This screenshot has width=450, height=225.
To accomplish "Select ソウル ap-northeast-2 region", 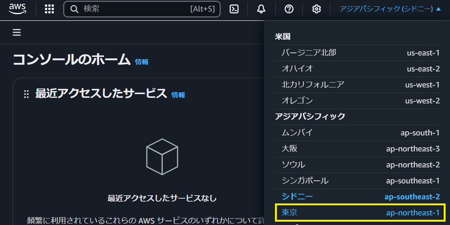I will (357, 165).
